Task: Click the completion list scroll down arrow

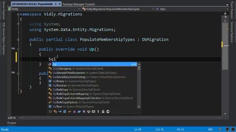Action: point(139,107)
